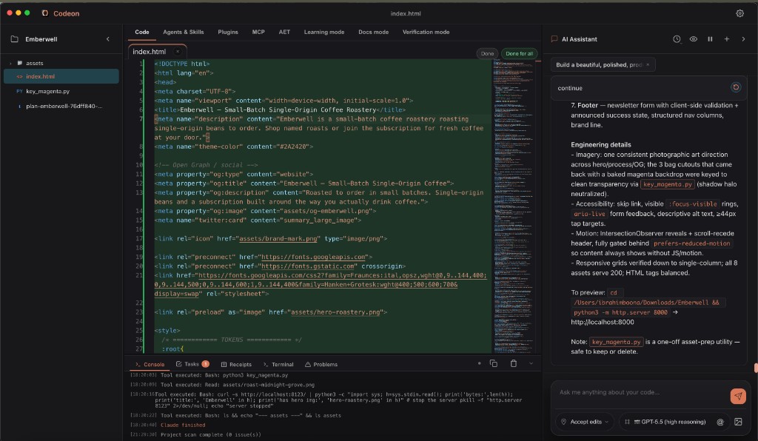Open the Terminal tab
The width and height of the screenshot is (758, 441).
278,364
